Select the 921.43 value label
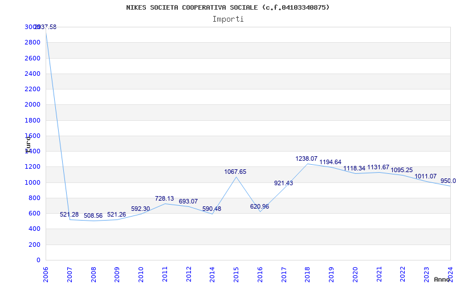 283,183
